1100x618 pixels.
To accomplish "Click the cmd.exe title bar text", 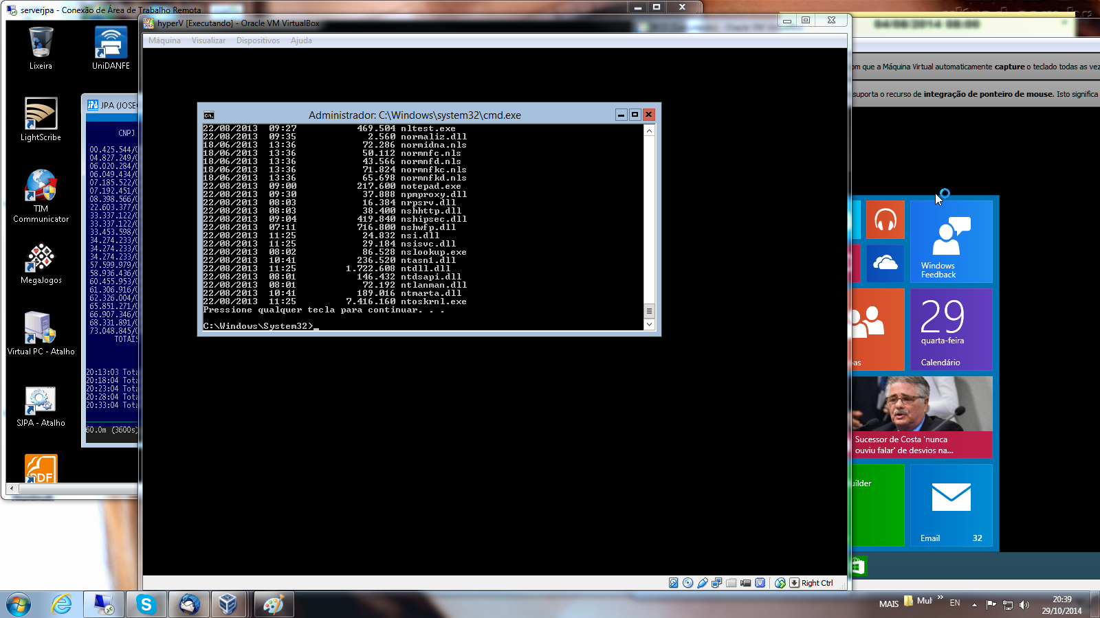I will point(415,115).
